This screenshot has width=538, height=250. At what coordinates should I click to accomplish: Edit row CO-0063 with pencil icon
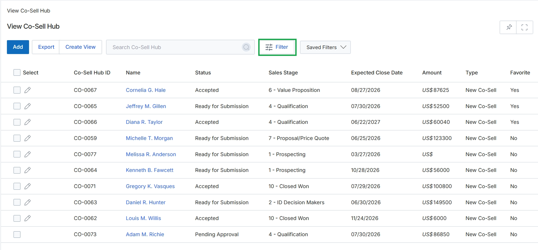[x=28, y=202]
